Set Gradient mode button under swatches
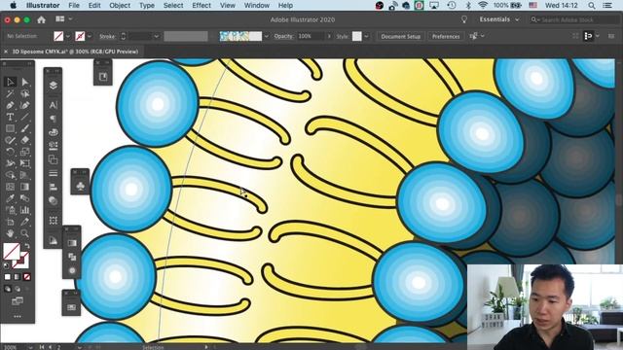 18,277
